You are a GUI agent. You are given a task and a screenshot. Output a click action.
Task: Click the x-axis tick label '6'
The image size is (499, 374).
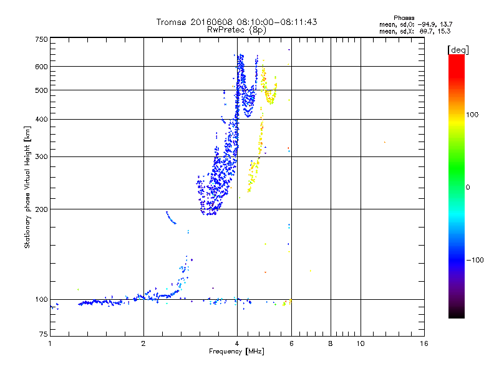(291, 343)
